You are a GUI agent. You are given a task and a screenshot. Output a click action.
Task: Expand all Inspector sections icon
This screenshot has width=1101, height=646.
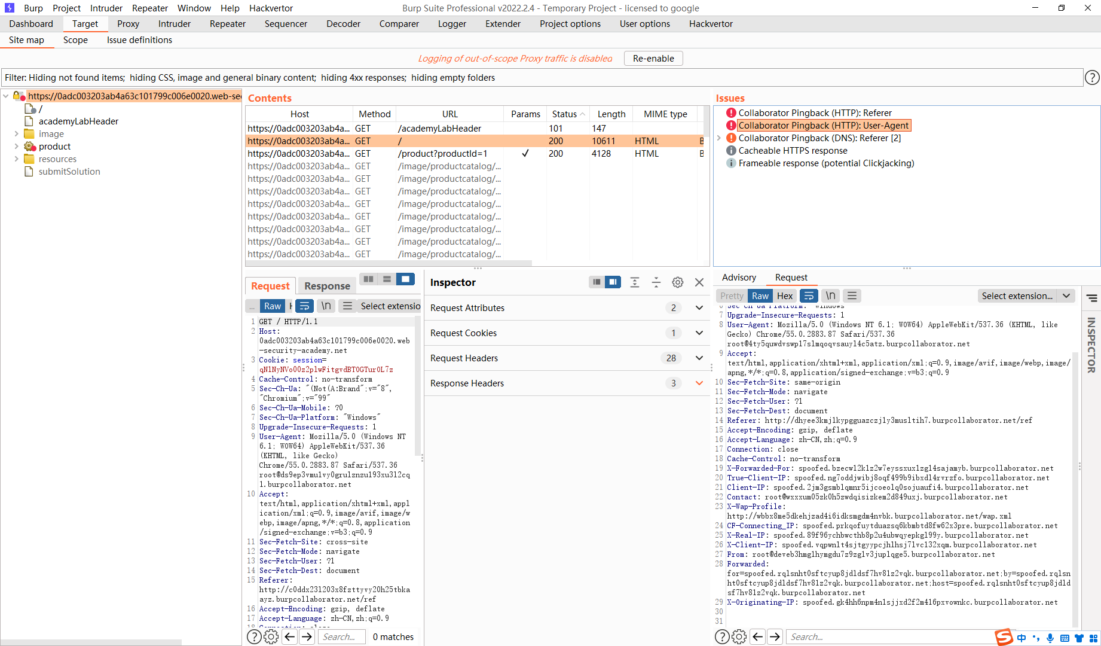[x=635, y=282]
